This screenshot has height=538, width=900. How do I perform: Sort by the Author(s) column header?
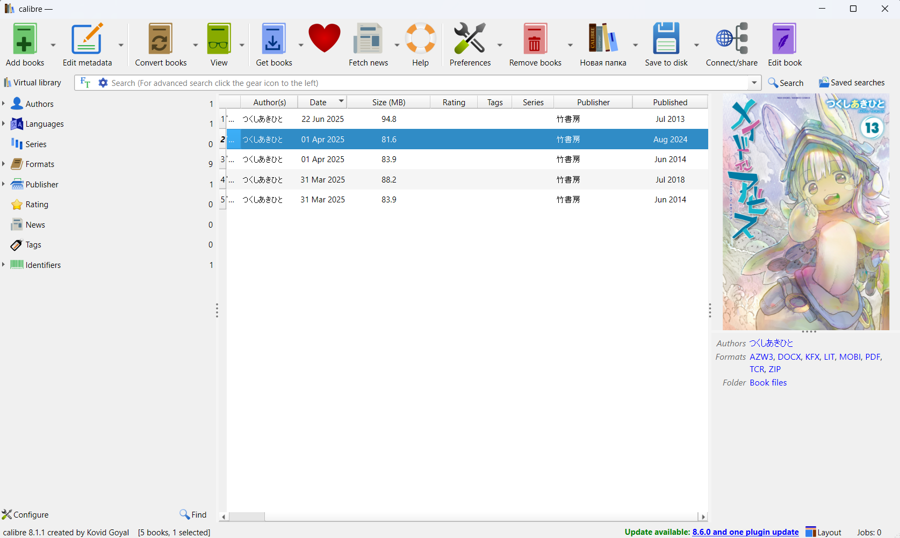pos(269,102)
